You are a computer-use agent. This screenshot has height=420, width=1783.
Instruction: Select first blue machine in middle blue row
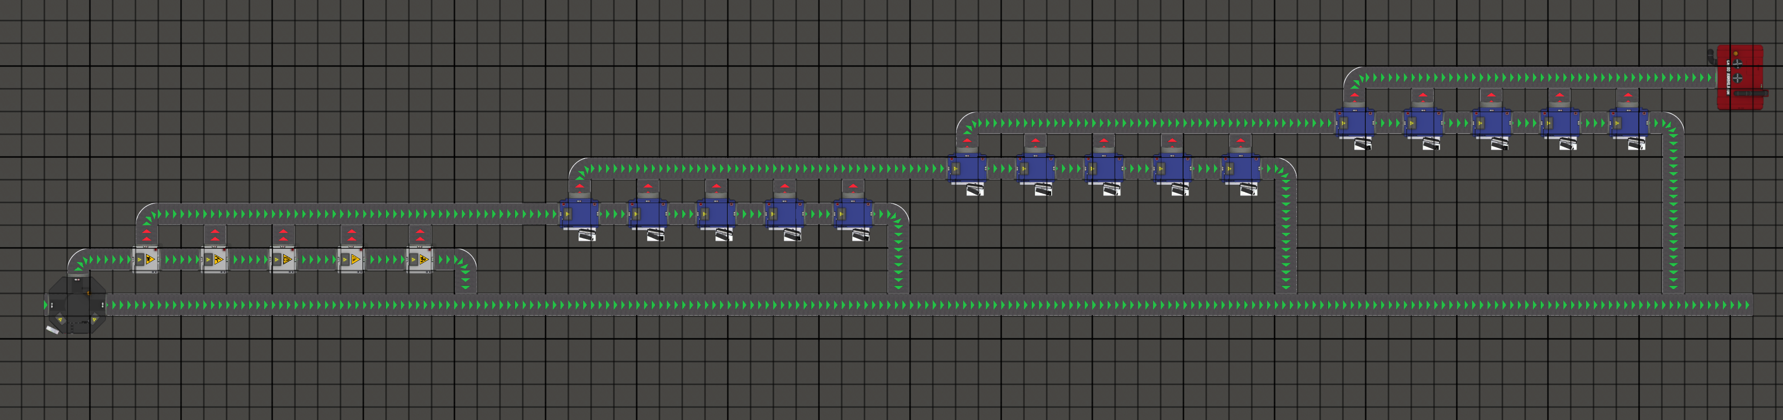point(967,168)
